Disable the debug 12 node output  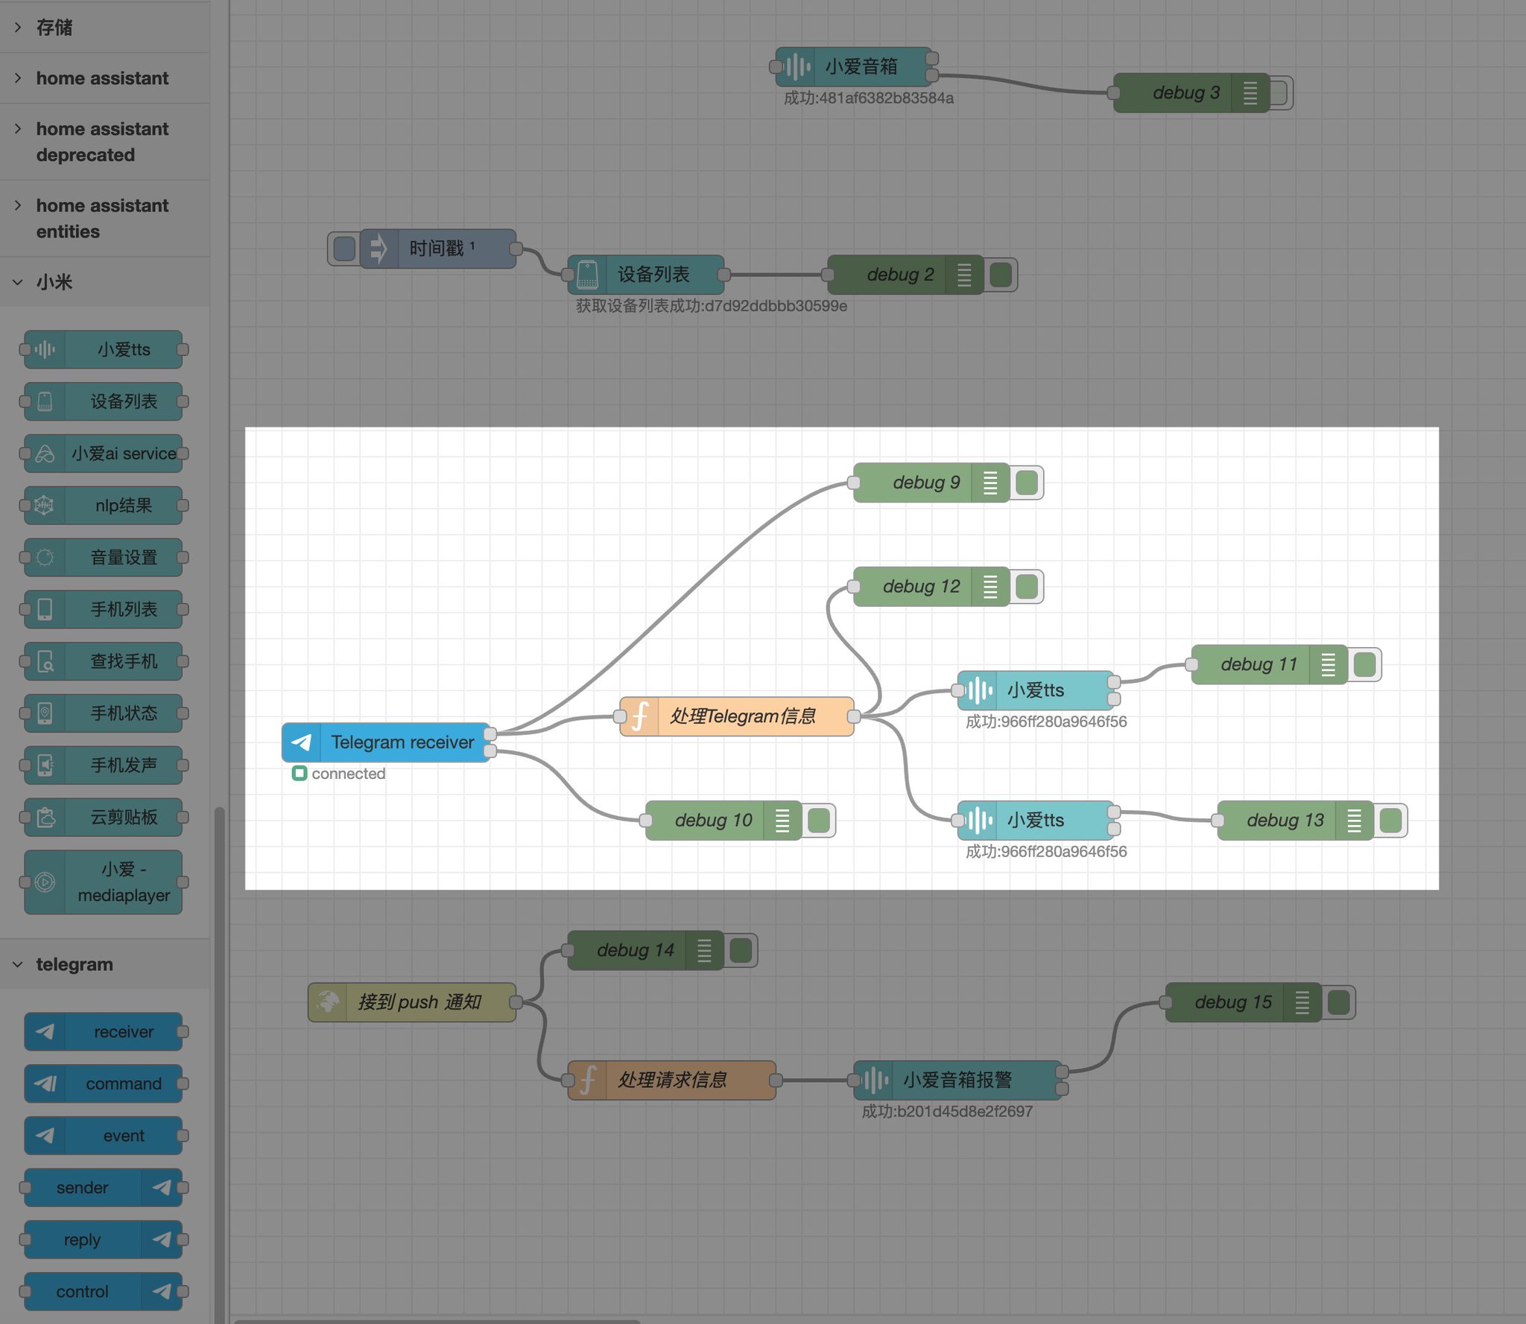pos(1027,587)
